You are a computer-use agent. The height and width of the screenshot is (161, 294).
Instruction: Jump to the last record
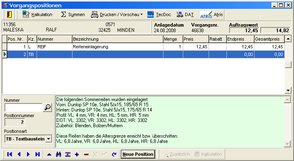pyautogui.click(x=37, y=154)
